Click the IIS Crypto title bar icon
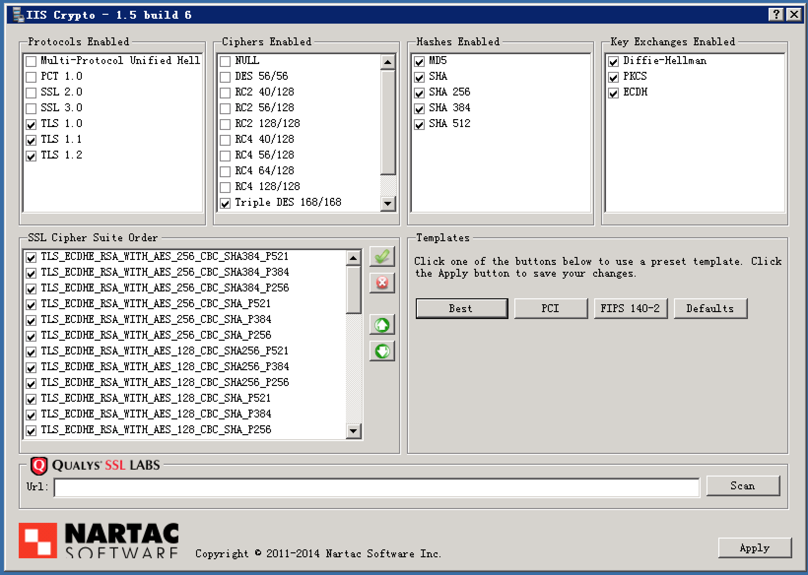Image resolution: width=808 pixels, height=575 pixels. (x=18, y=15)
